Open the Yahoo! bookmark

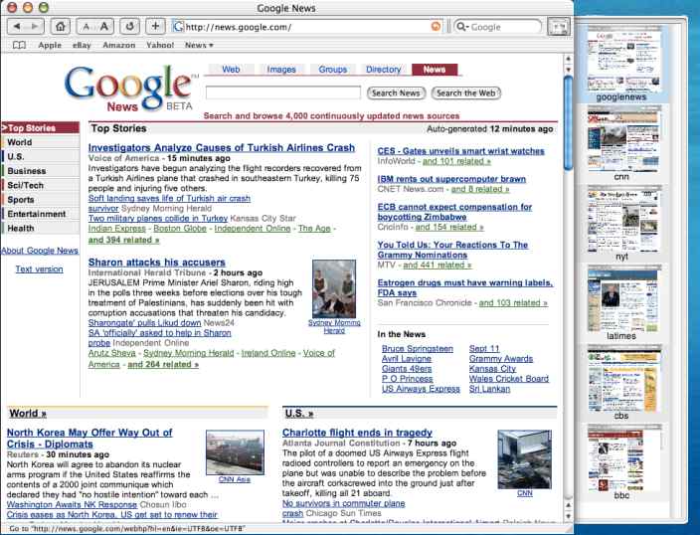(160, 45)
